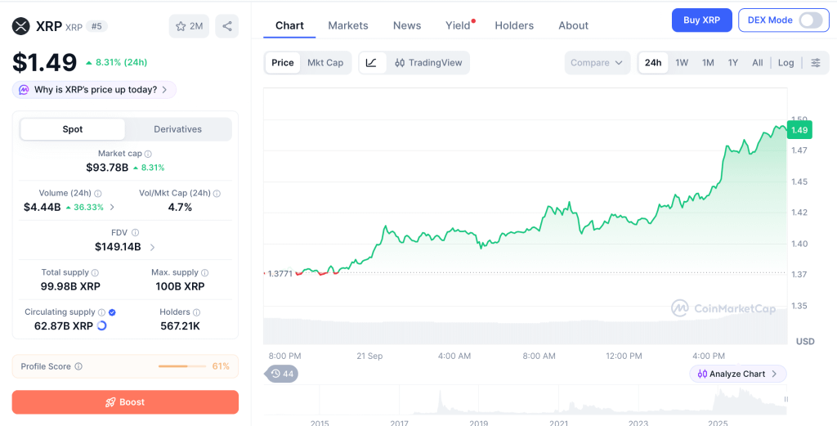Click the share icon next to XRP
The height and width of the screenshot is (426, 837).
(227, 26)
